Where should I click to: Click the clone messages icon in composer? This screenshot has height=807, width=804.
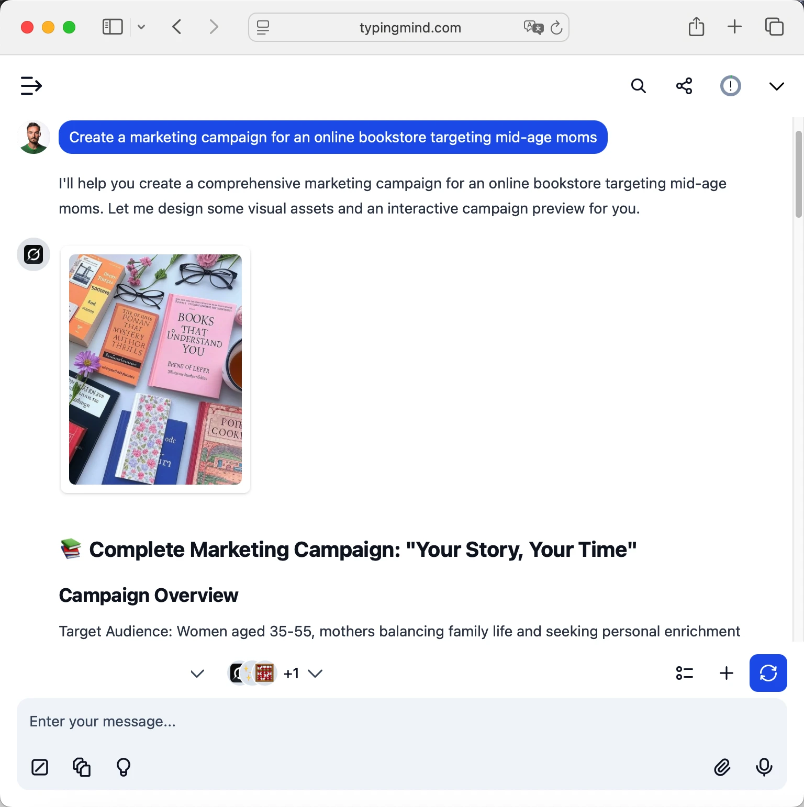[82, 768]
